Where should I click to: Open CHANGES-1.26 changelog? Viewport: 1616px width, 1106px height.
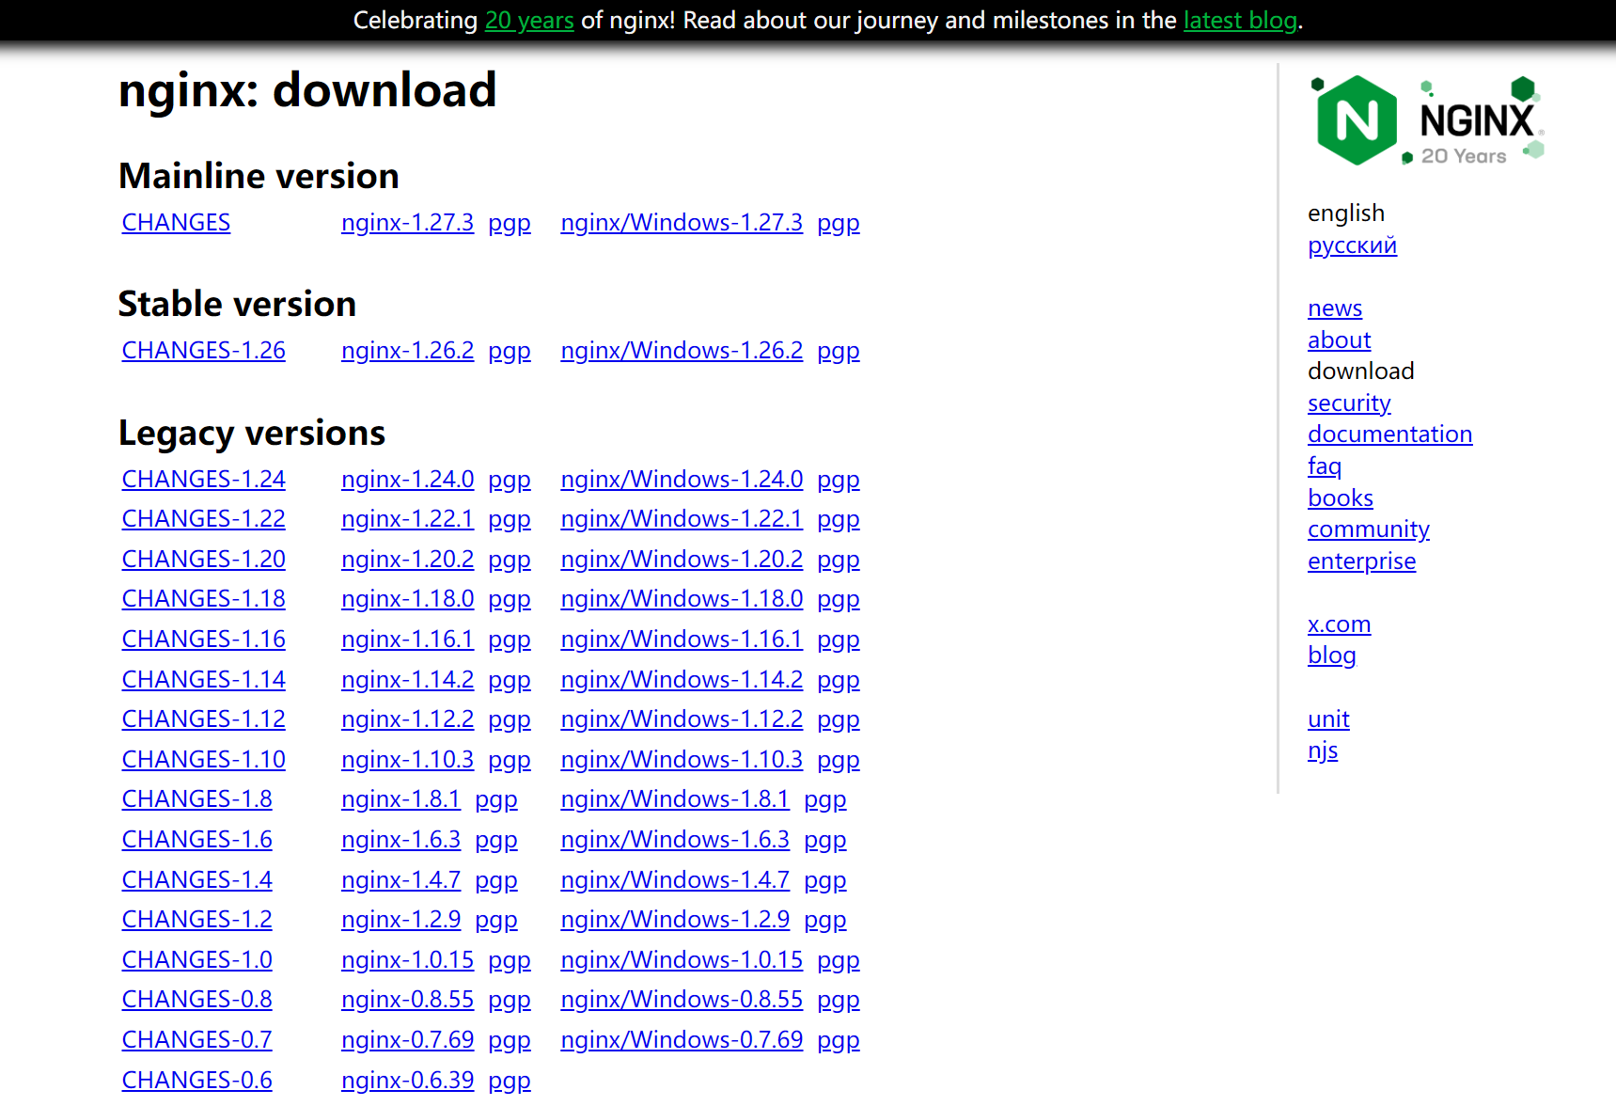pos(202,350)
